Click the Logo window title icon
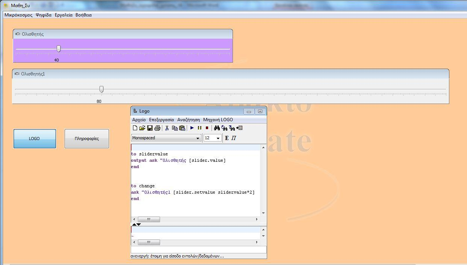Screen dimensions: 467x265 135,111
